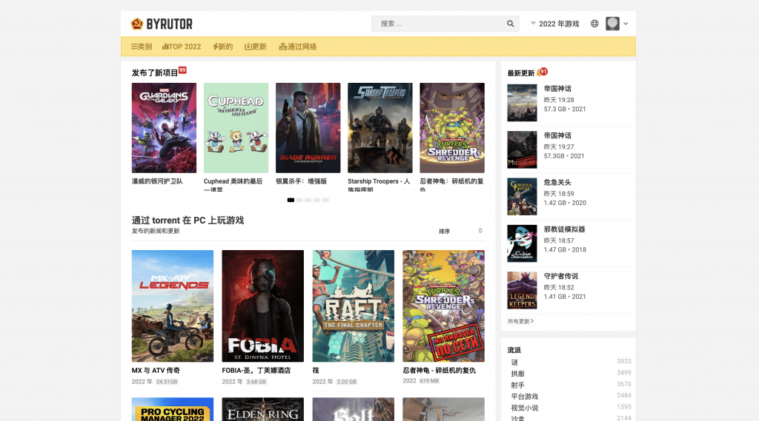The width and height of the screenshot is (759, 421).
Task: Open the 2022 年游戏 dropdown
Action: tap(554, 24)
